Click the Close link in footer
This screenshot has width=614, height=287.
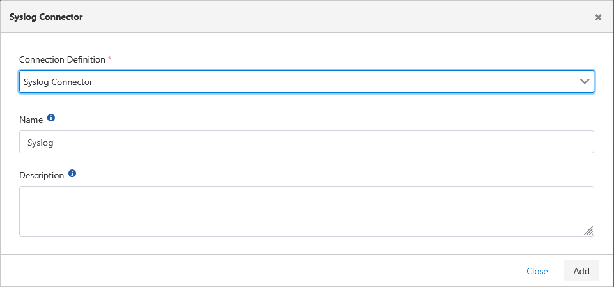pos(537,271)
